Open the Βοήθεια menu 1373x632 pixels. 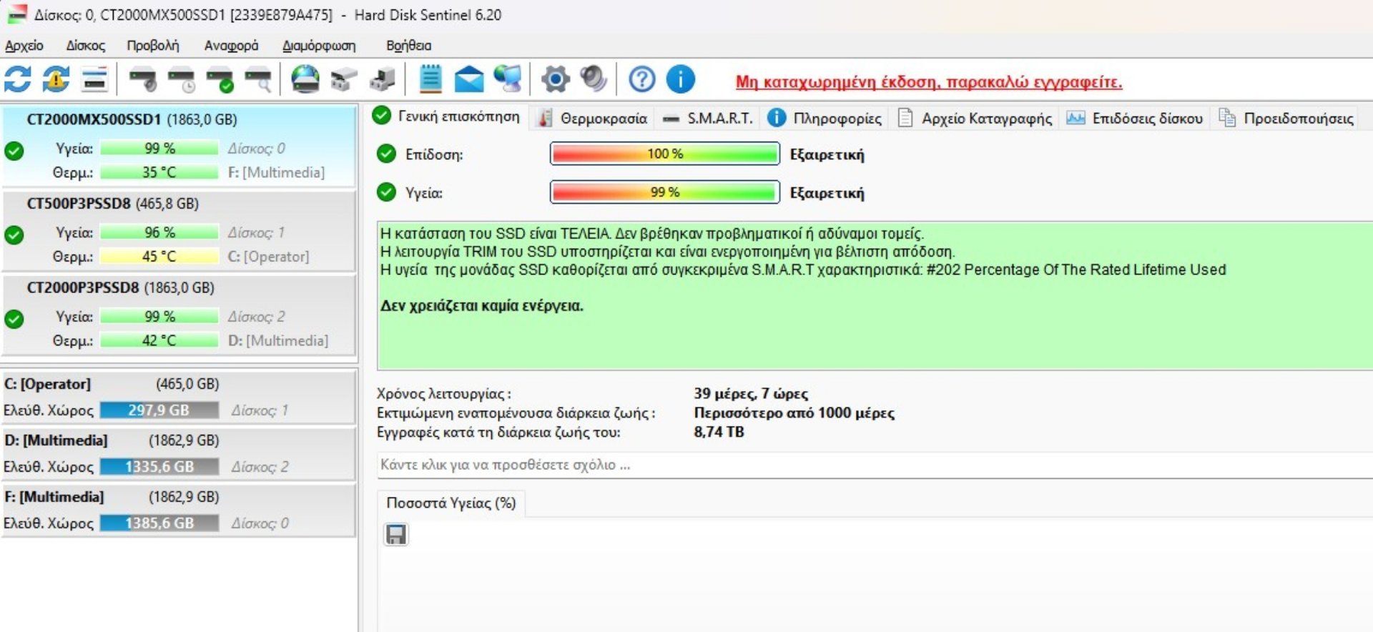(x=408, y=46)
